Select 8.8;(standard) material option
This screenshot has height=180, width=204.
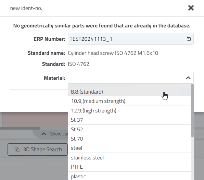point(130,92)
